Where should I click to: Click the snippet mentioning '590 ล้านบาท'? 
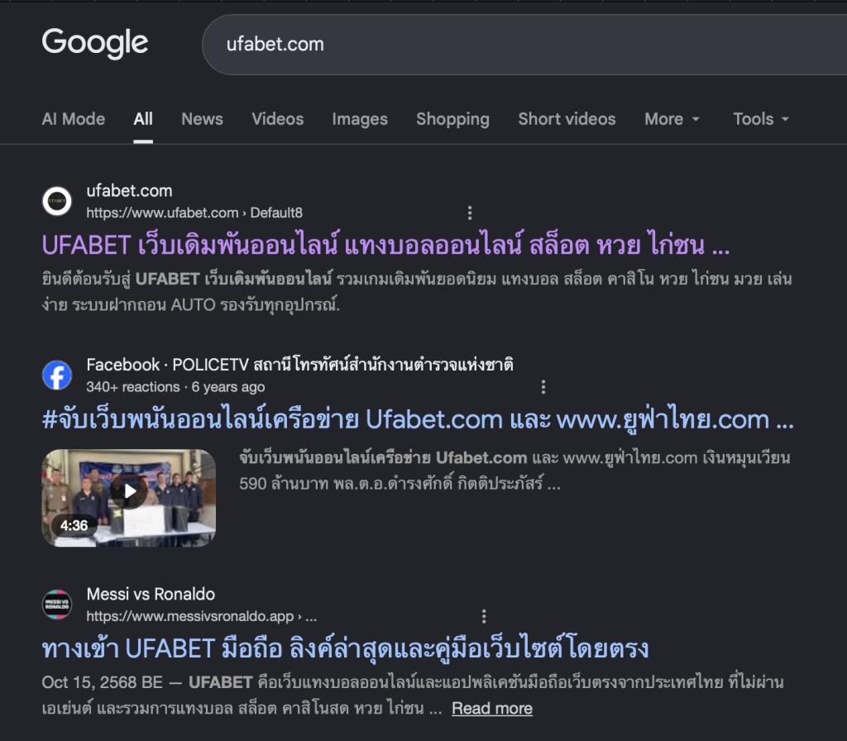point(514,471)
